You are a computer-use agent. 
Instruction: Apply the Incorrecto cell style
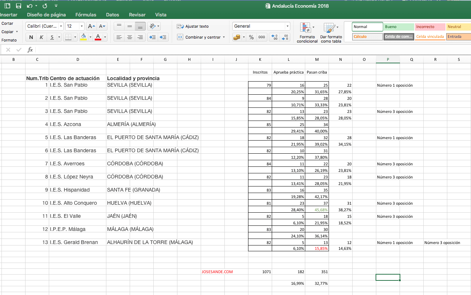(430, 27)
